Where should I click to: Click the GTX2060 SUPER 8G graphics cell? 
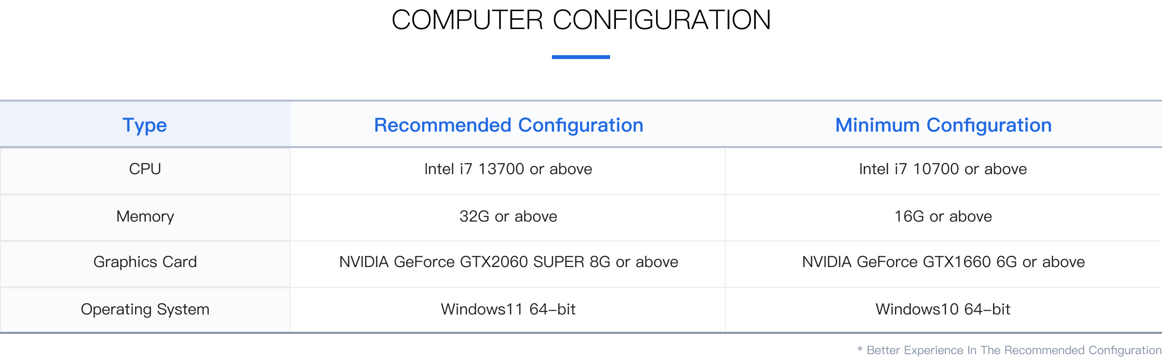pos(508,262)
